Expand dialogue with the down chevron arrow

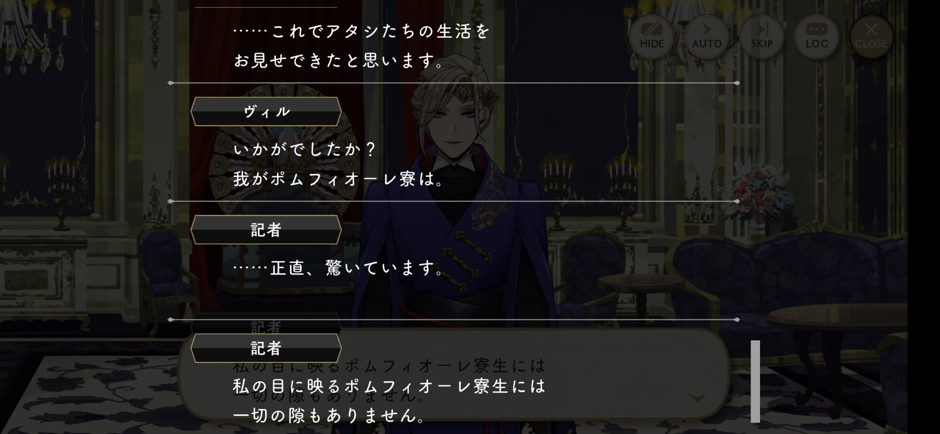[x=697, y=398]
